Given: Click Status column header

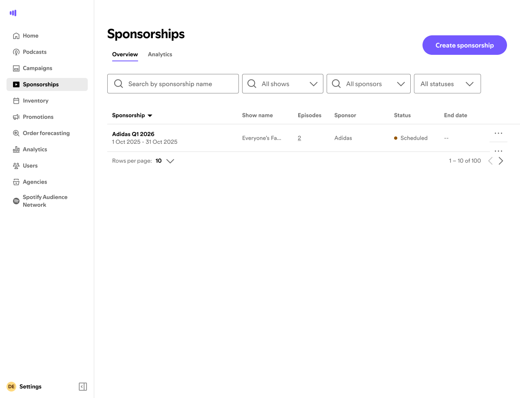Looking at the screenshot, I should (x=402, y=115).
